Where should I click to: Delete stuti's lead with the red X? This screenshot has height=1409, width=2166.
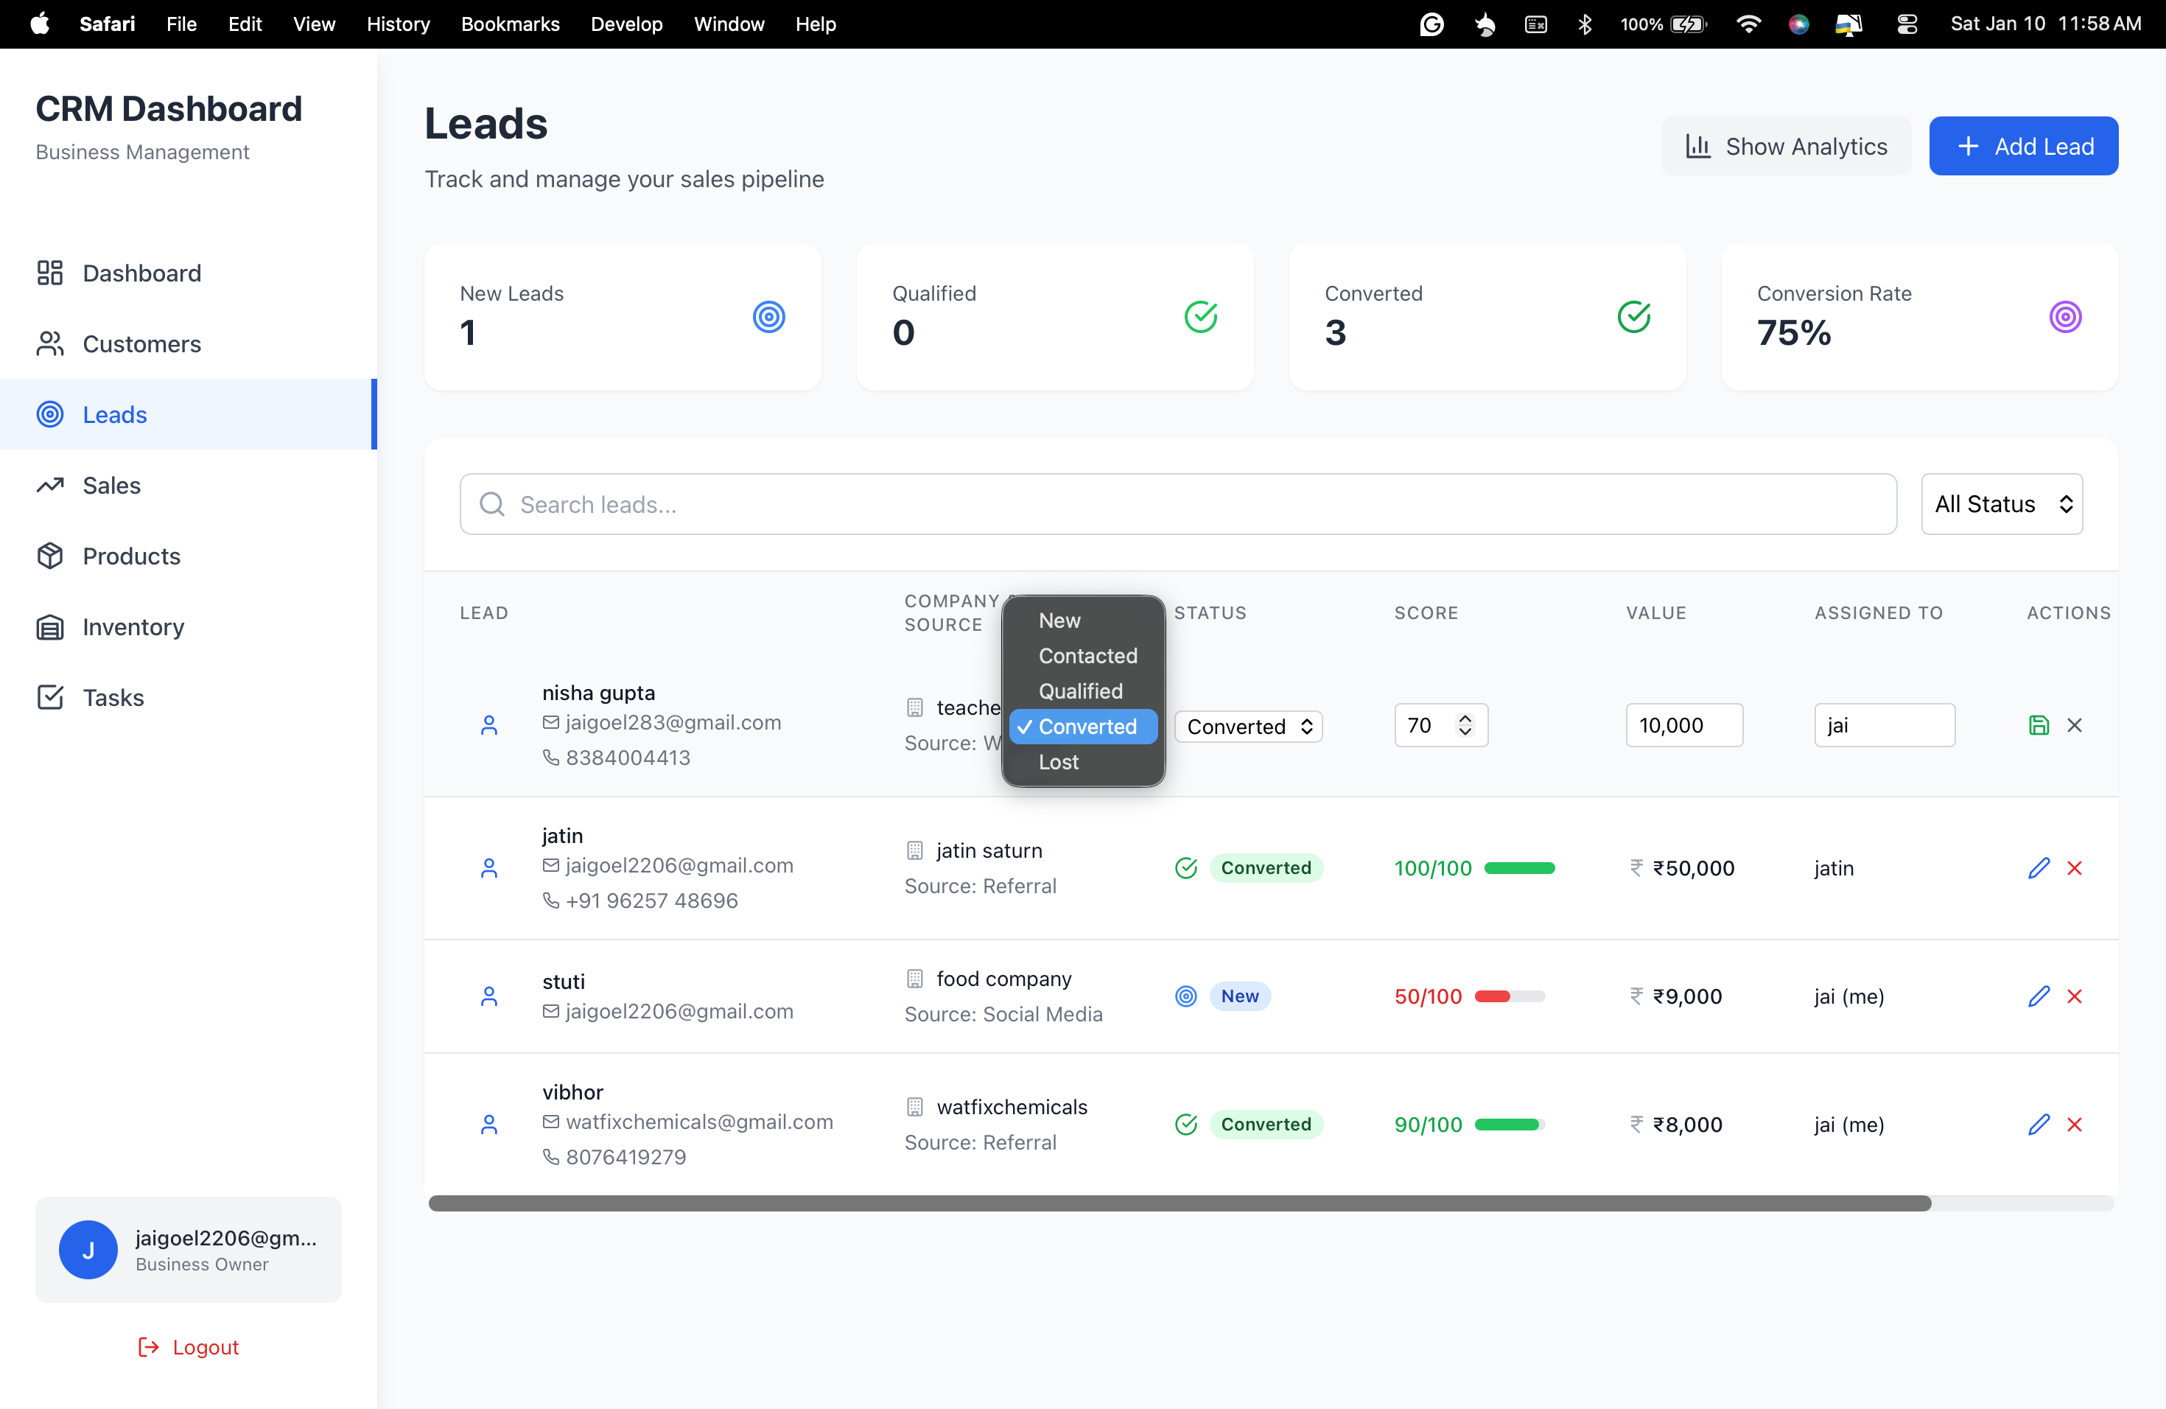[x=2076, y=996]
